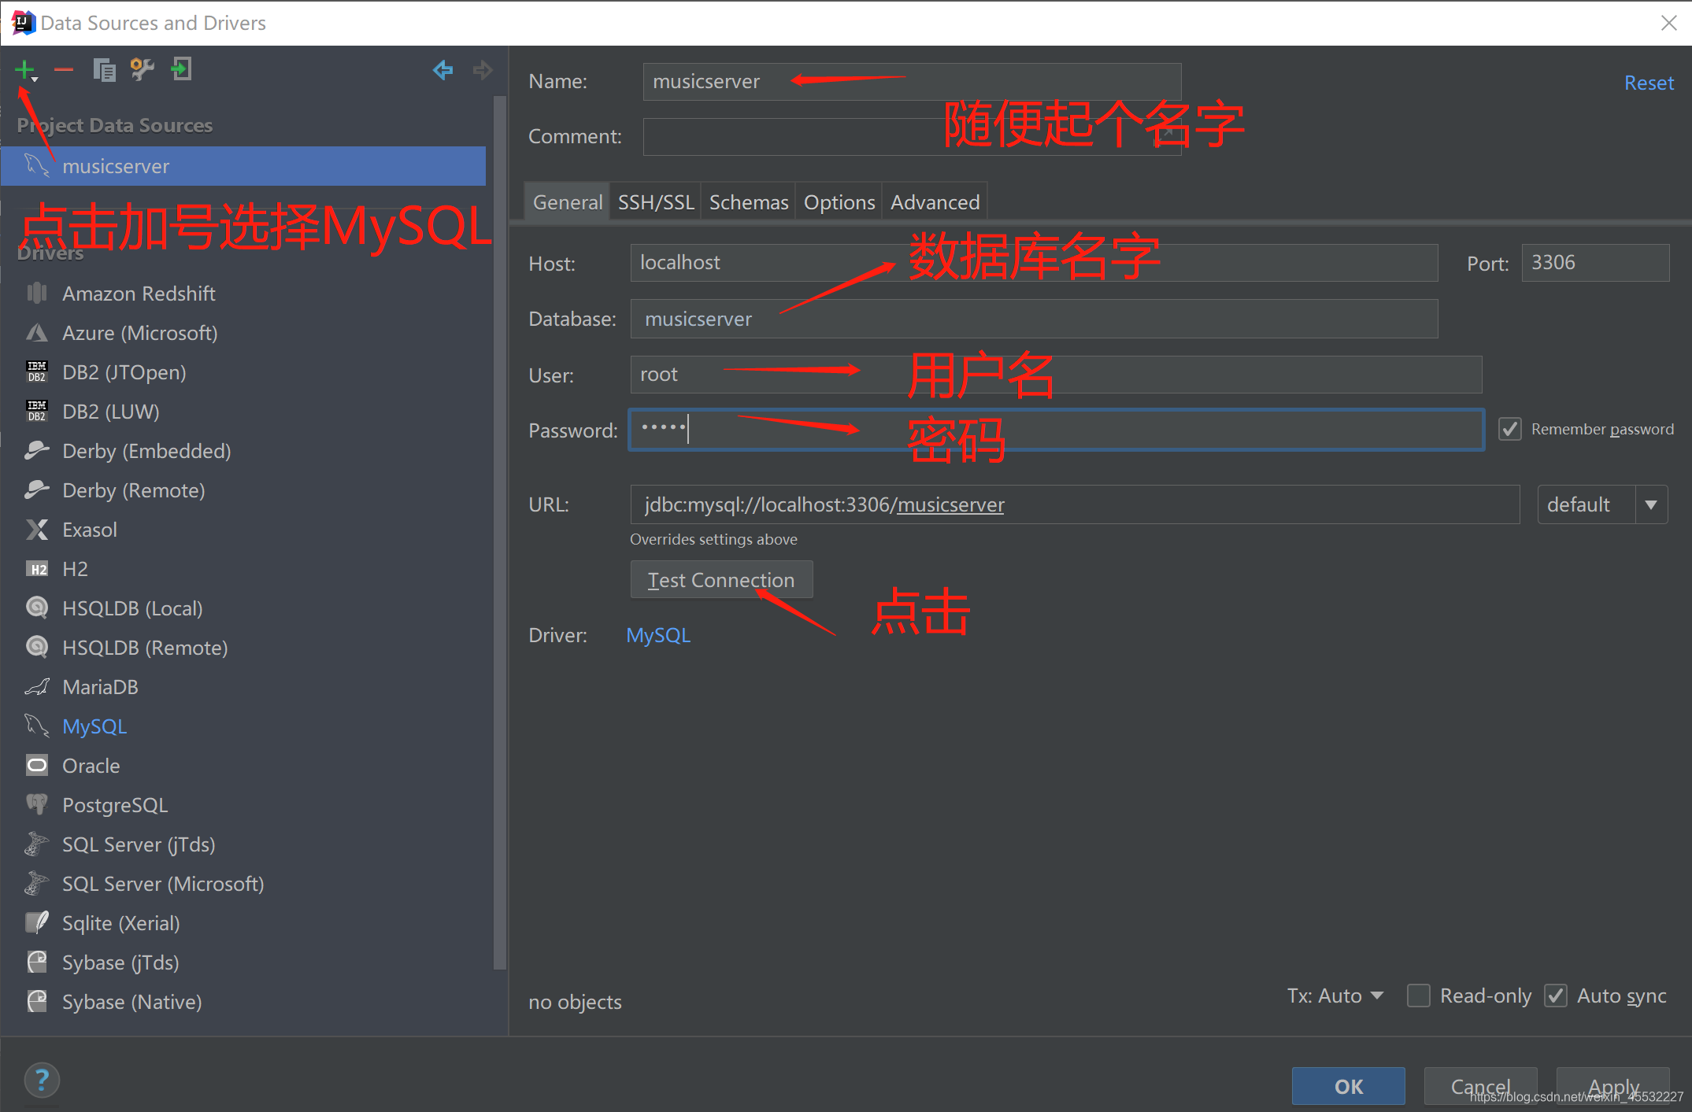Image resolution: width=1692 pixels, height=1112 pixels.
Task: Select SQL Server (Microsoft) driver icon
Action: (x=37, y=884)
